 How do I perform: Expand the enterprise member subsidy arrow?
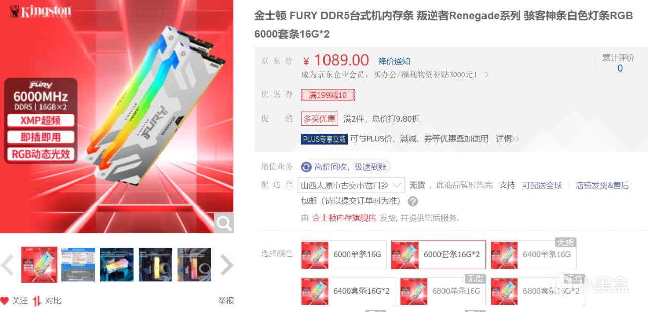pyautogui.click(x=487, y=75)
